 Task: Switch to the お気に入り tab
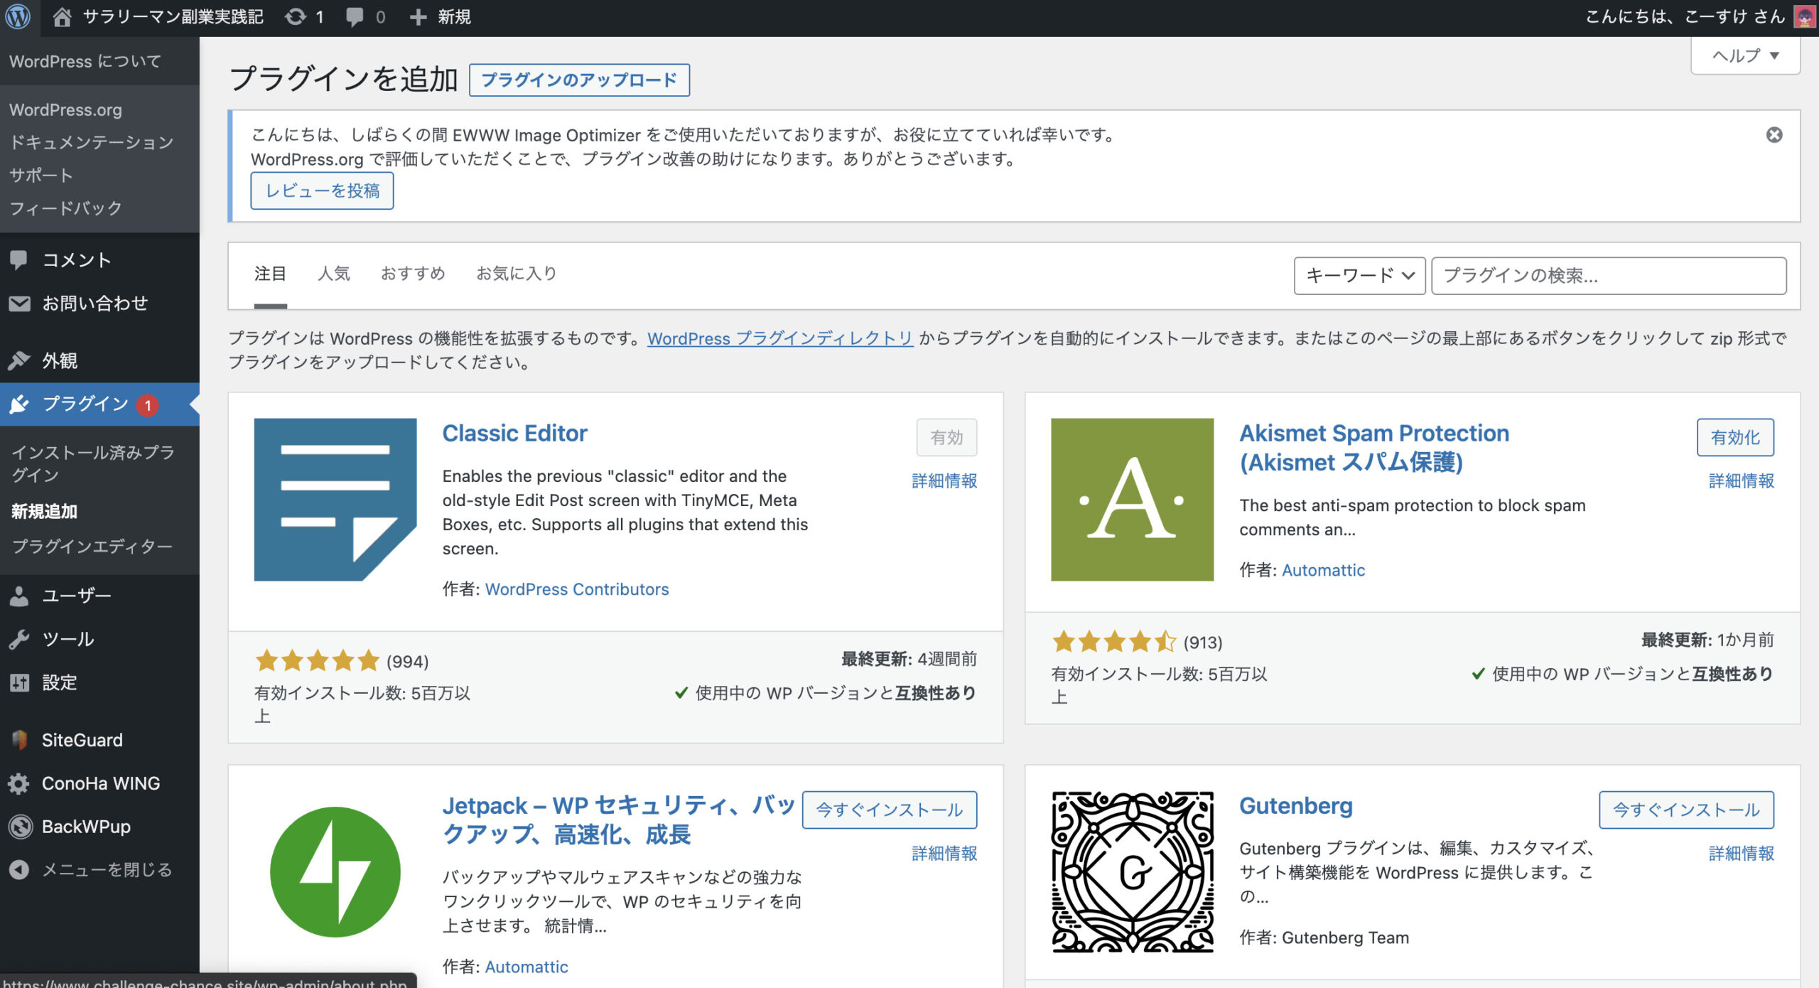(x=516, y=274)
